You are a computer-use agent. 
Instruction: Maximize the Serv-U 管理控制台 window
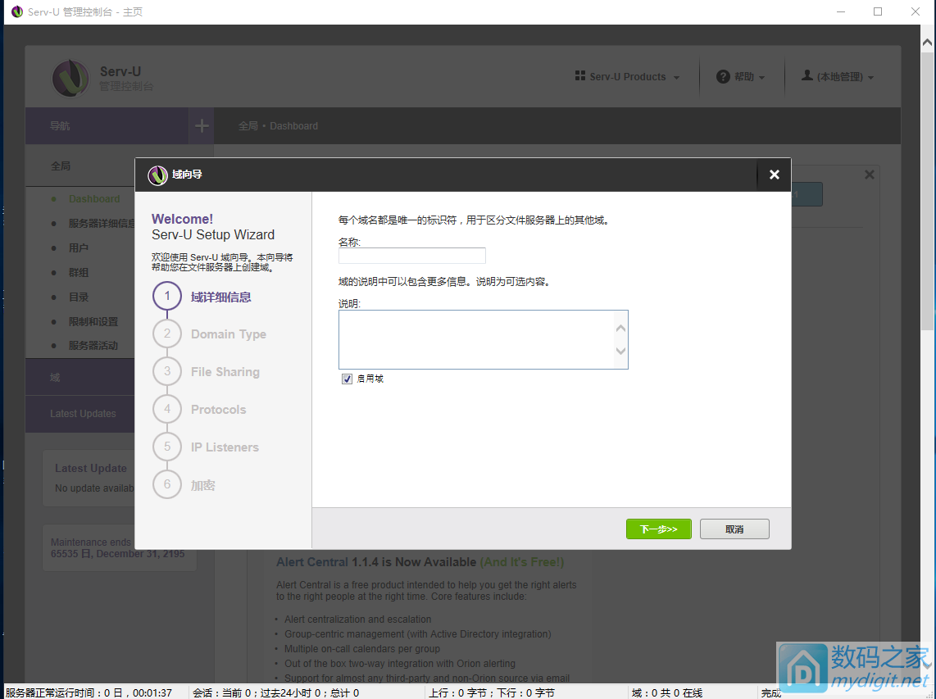(878, 11)
